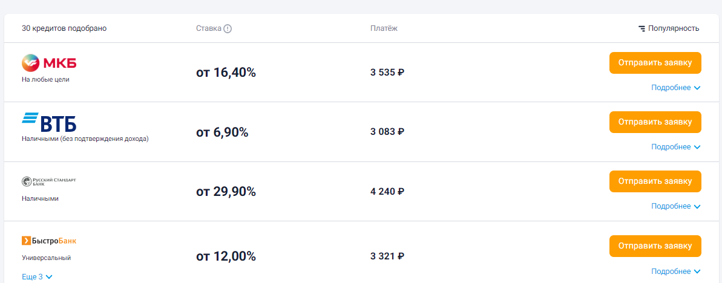722x283 pixels.
Task: Click Отправить заявку for the ВТБ loan
Action: pos(655,122)
